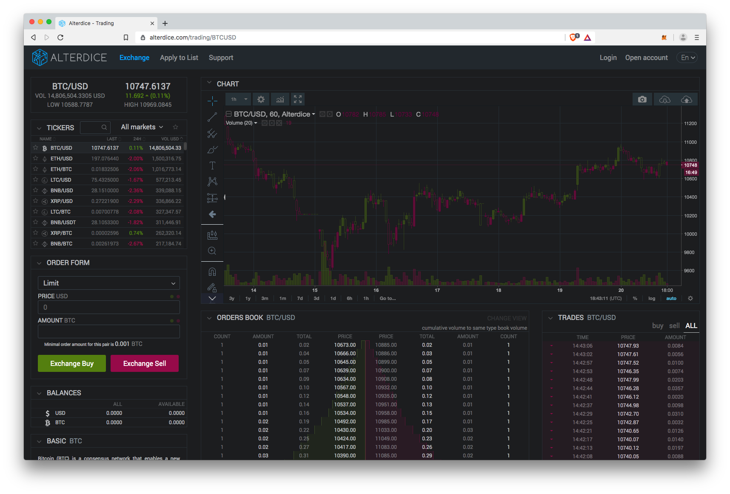Filter tickers by favorites star in header

[x=175, y=127]
